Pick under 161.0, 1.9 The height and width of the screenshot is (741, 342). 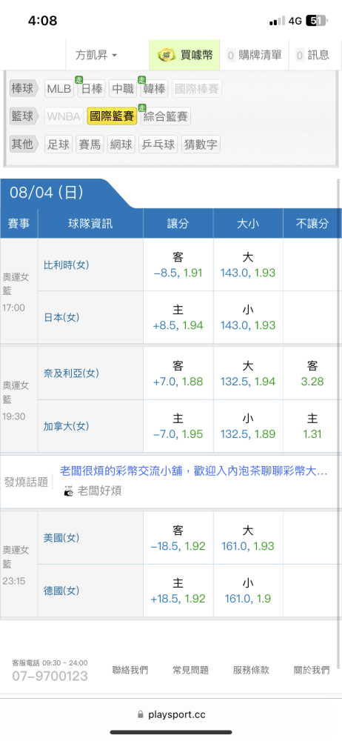click(248, 591)
